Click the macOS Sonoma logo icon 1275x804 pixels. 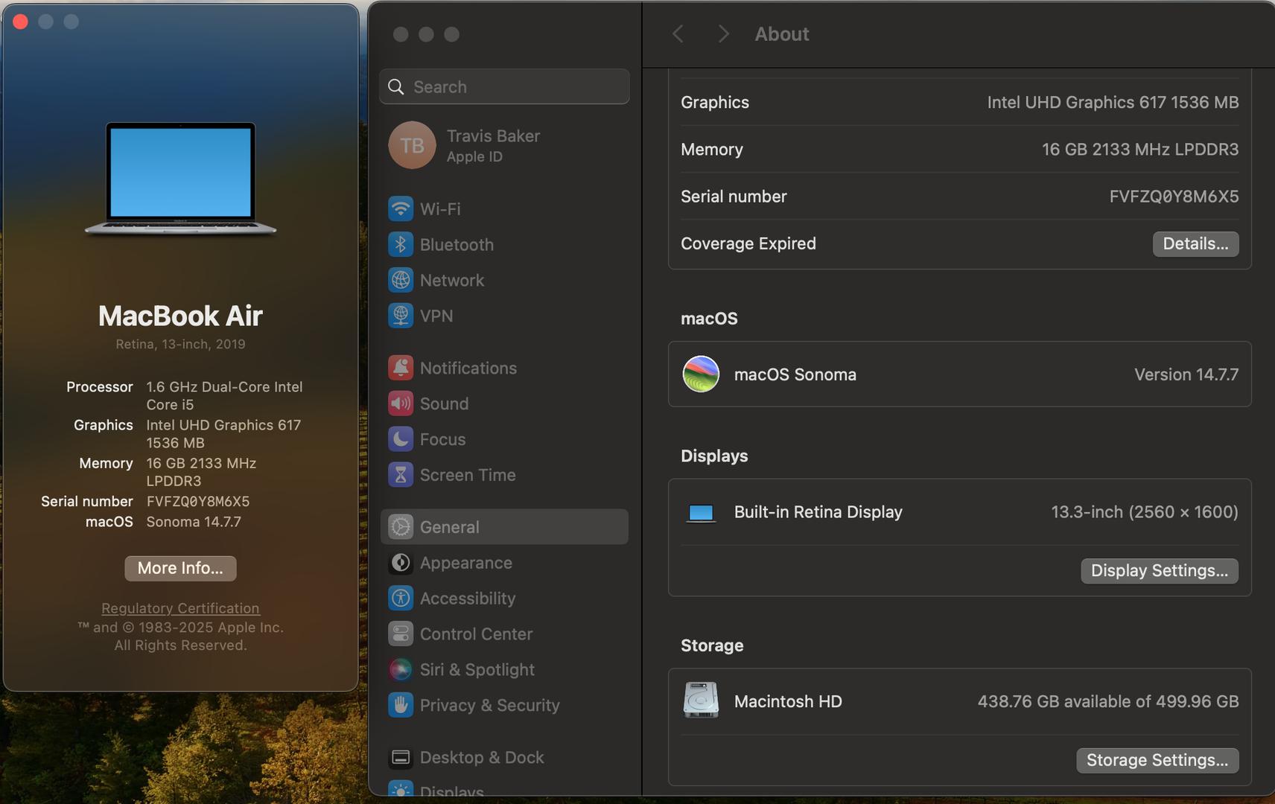[701, 374]
